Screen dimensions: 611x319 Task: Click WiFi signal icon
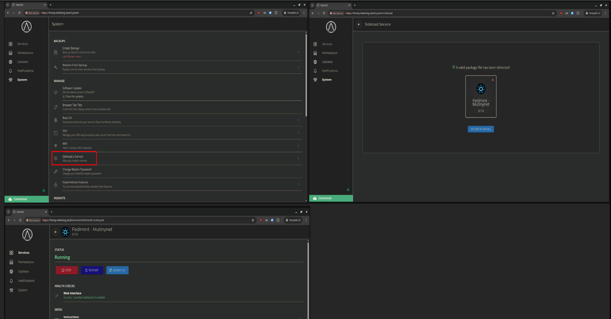[x=56, y=146]
